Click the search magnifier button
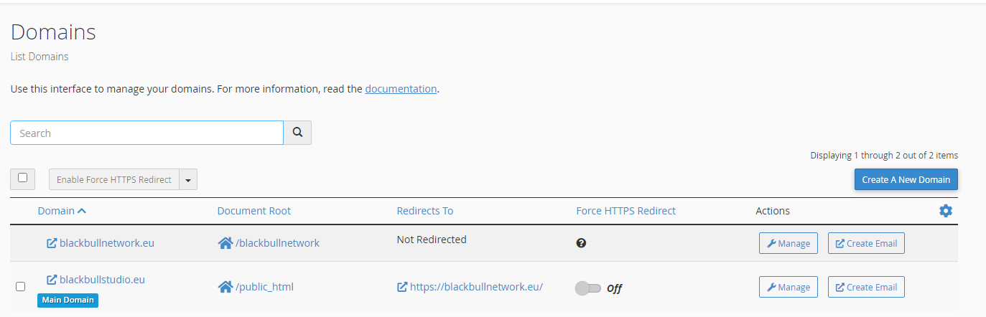Viewport: 986px width, 317px height. pos(297,133)
